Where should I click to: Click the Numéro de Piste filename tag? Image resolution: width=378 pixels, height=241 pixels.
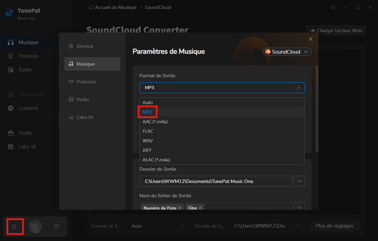coord(160,208)
